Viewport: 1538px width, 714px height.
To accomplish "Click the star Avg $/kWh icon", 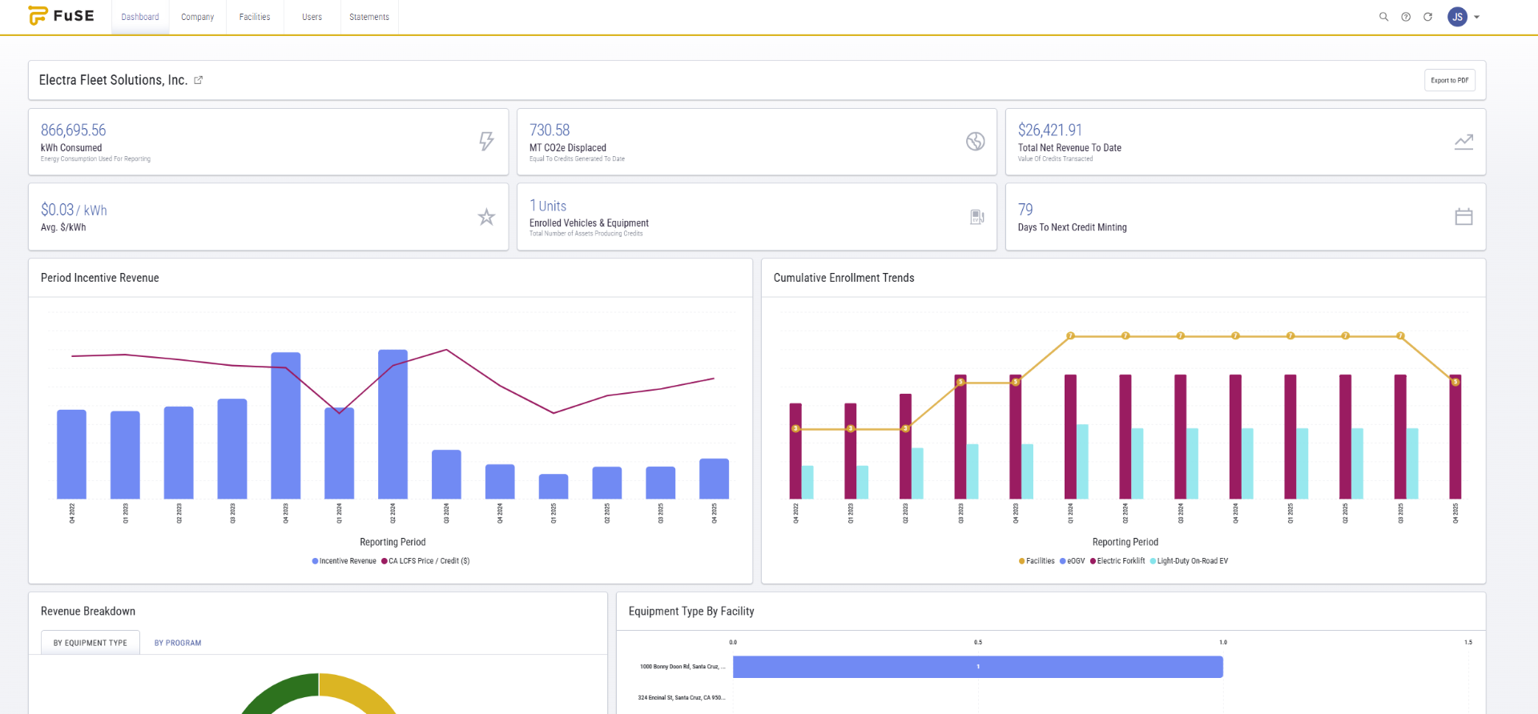I will coord(486,217).
